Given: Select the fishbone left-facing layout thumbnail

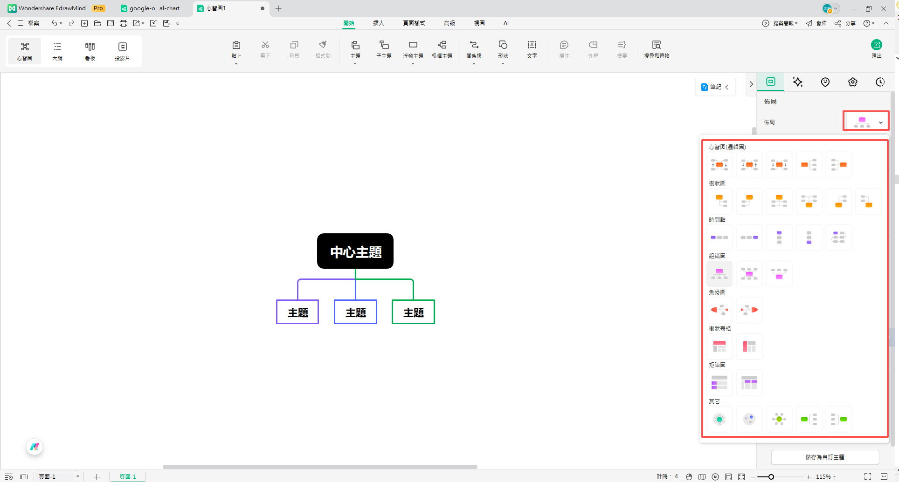Looking at the screenshot, I should (x=719, y=310).
